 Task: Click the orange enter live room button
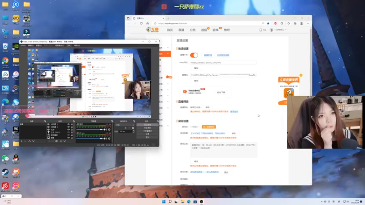click(209, 127)
